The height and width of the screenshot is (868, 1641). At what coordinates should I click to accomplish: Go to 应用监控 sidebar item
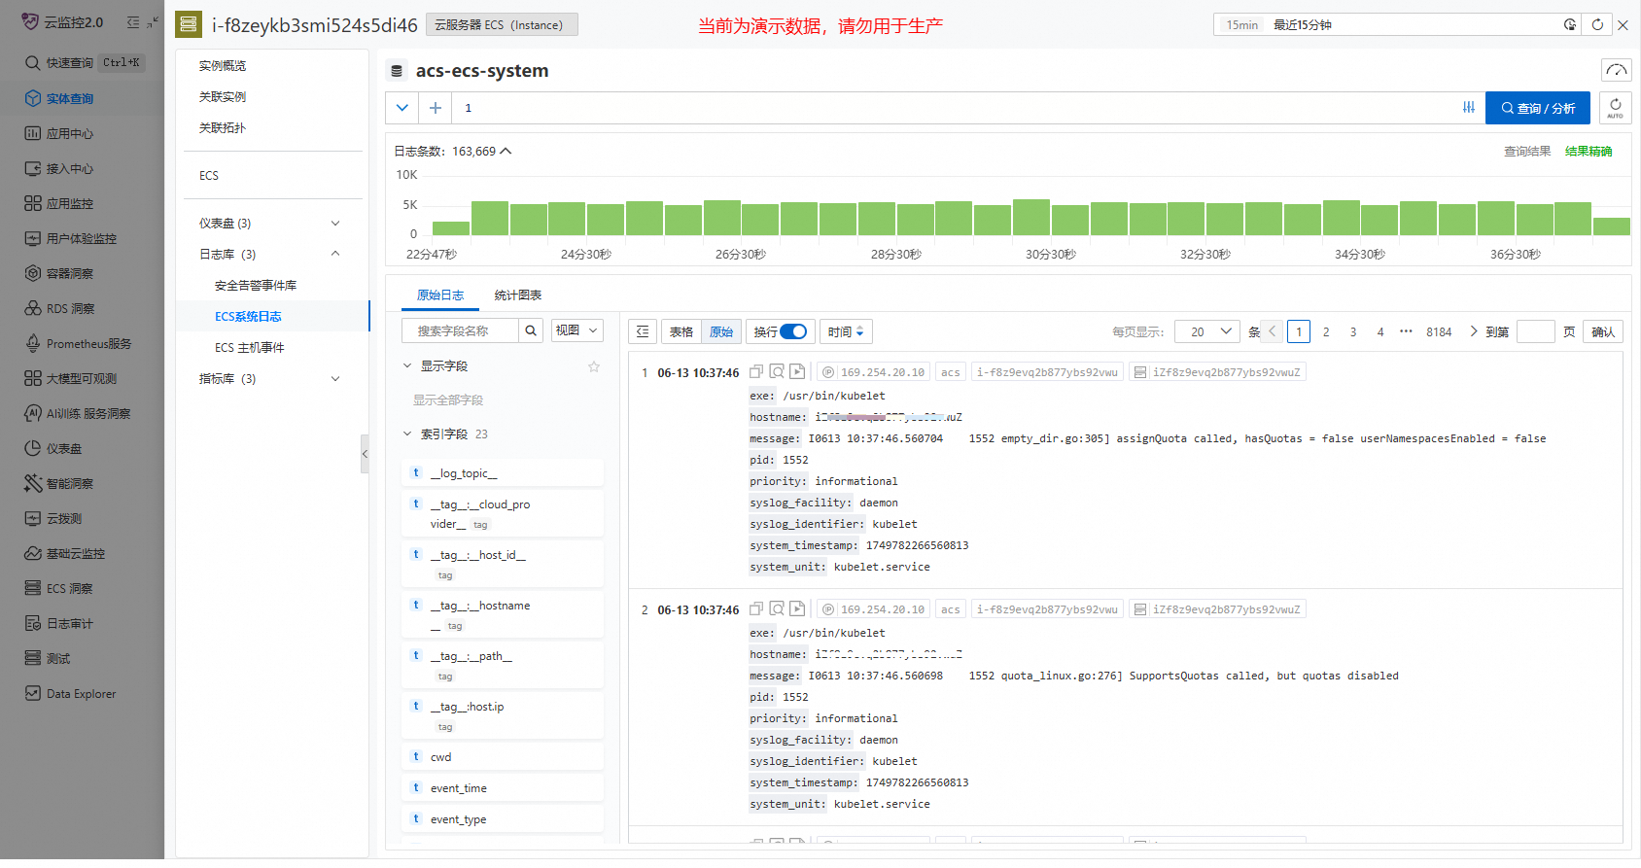[60, 203]
